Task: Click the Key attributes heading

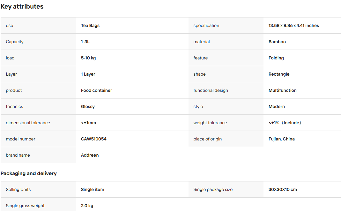Action: [x=22, y=6]
